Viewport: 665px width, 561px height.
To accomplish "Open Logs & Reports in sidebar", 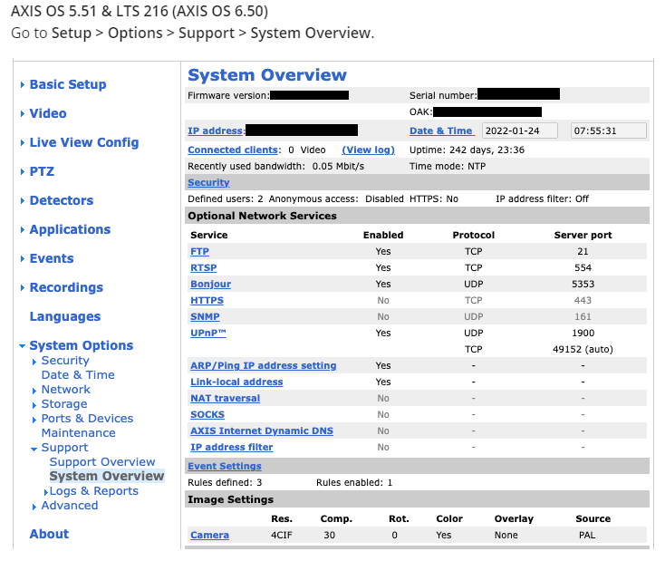I will coord(94,491).
